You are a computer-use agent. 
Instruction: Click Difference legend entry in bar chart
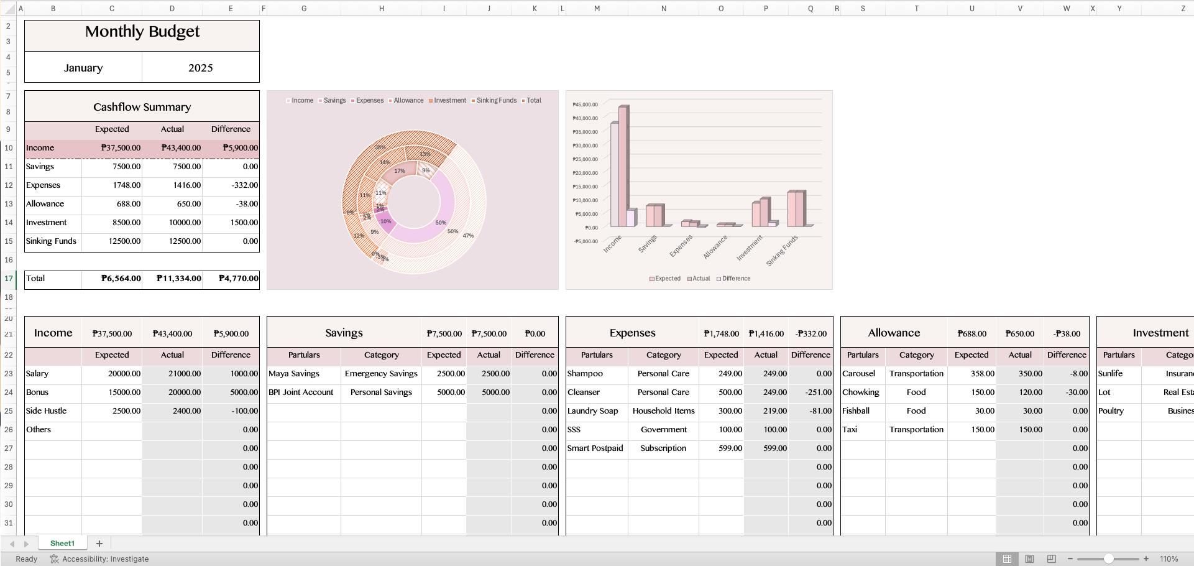tap(733, 279)
